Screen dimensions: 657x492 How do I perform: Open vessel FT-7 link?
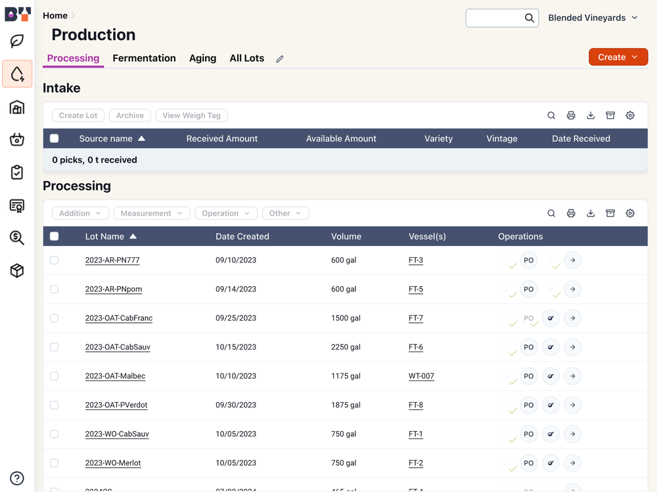point(416,318)
